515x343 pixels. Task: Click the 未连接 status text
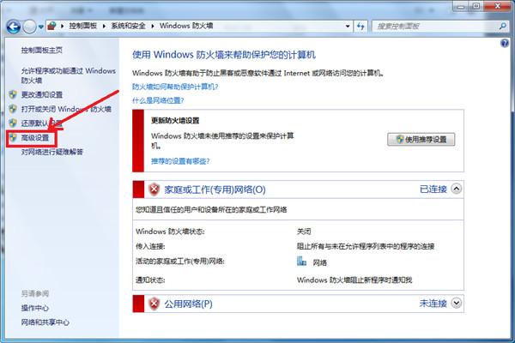(433, 304)
